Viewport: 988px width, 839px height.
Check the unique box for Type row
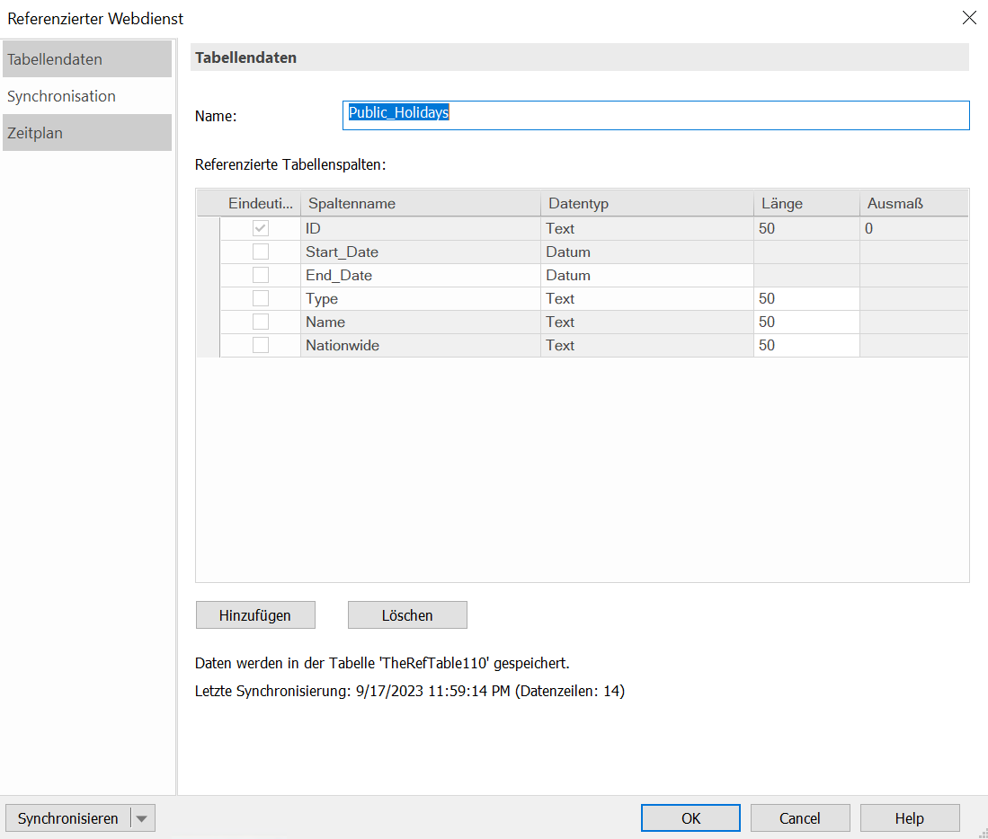(x=260, y=298)
